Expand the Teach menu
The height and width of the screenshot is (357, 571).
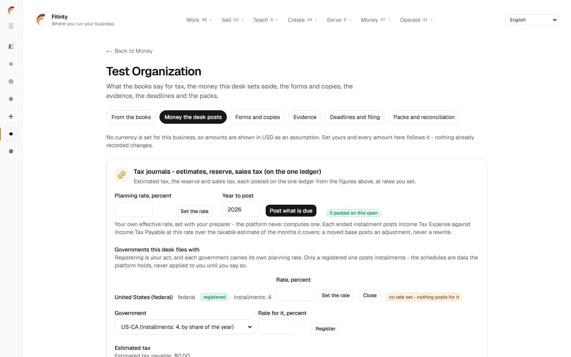[265, 20]
